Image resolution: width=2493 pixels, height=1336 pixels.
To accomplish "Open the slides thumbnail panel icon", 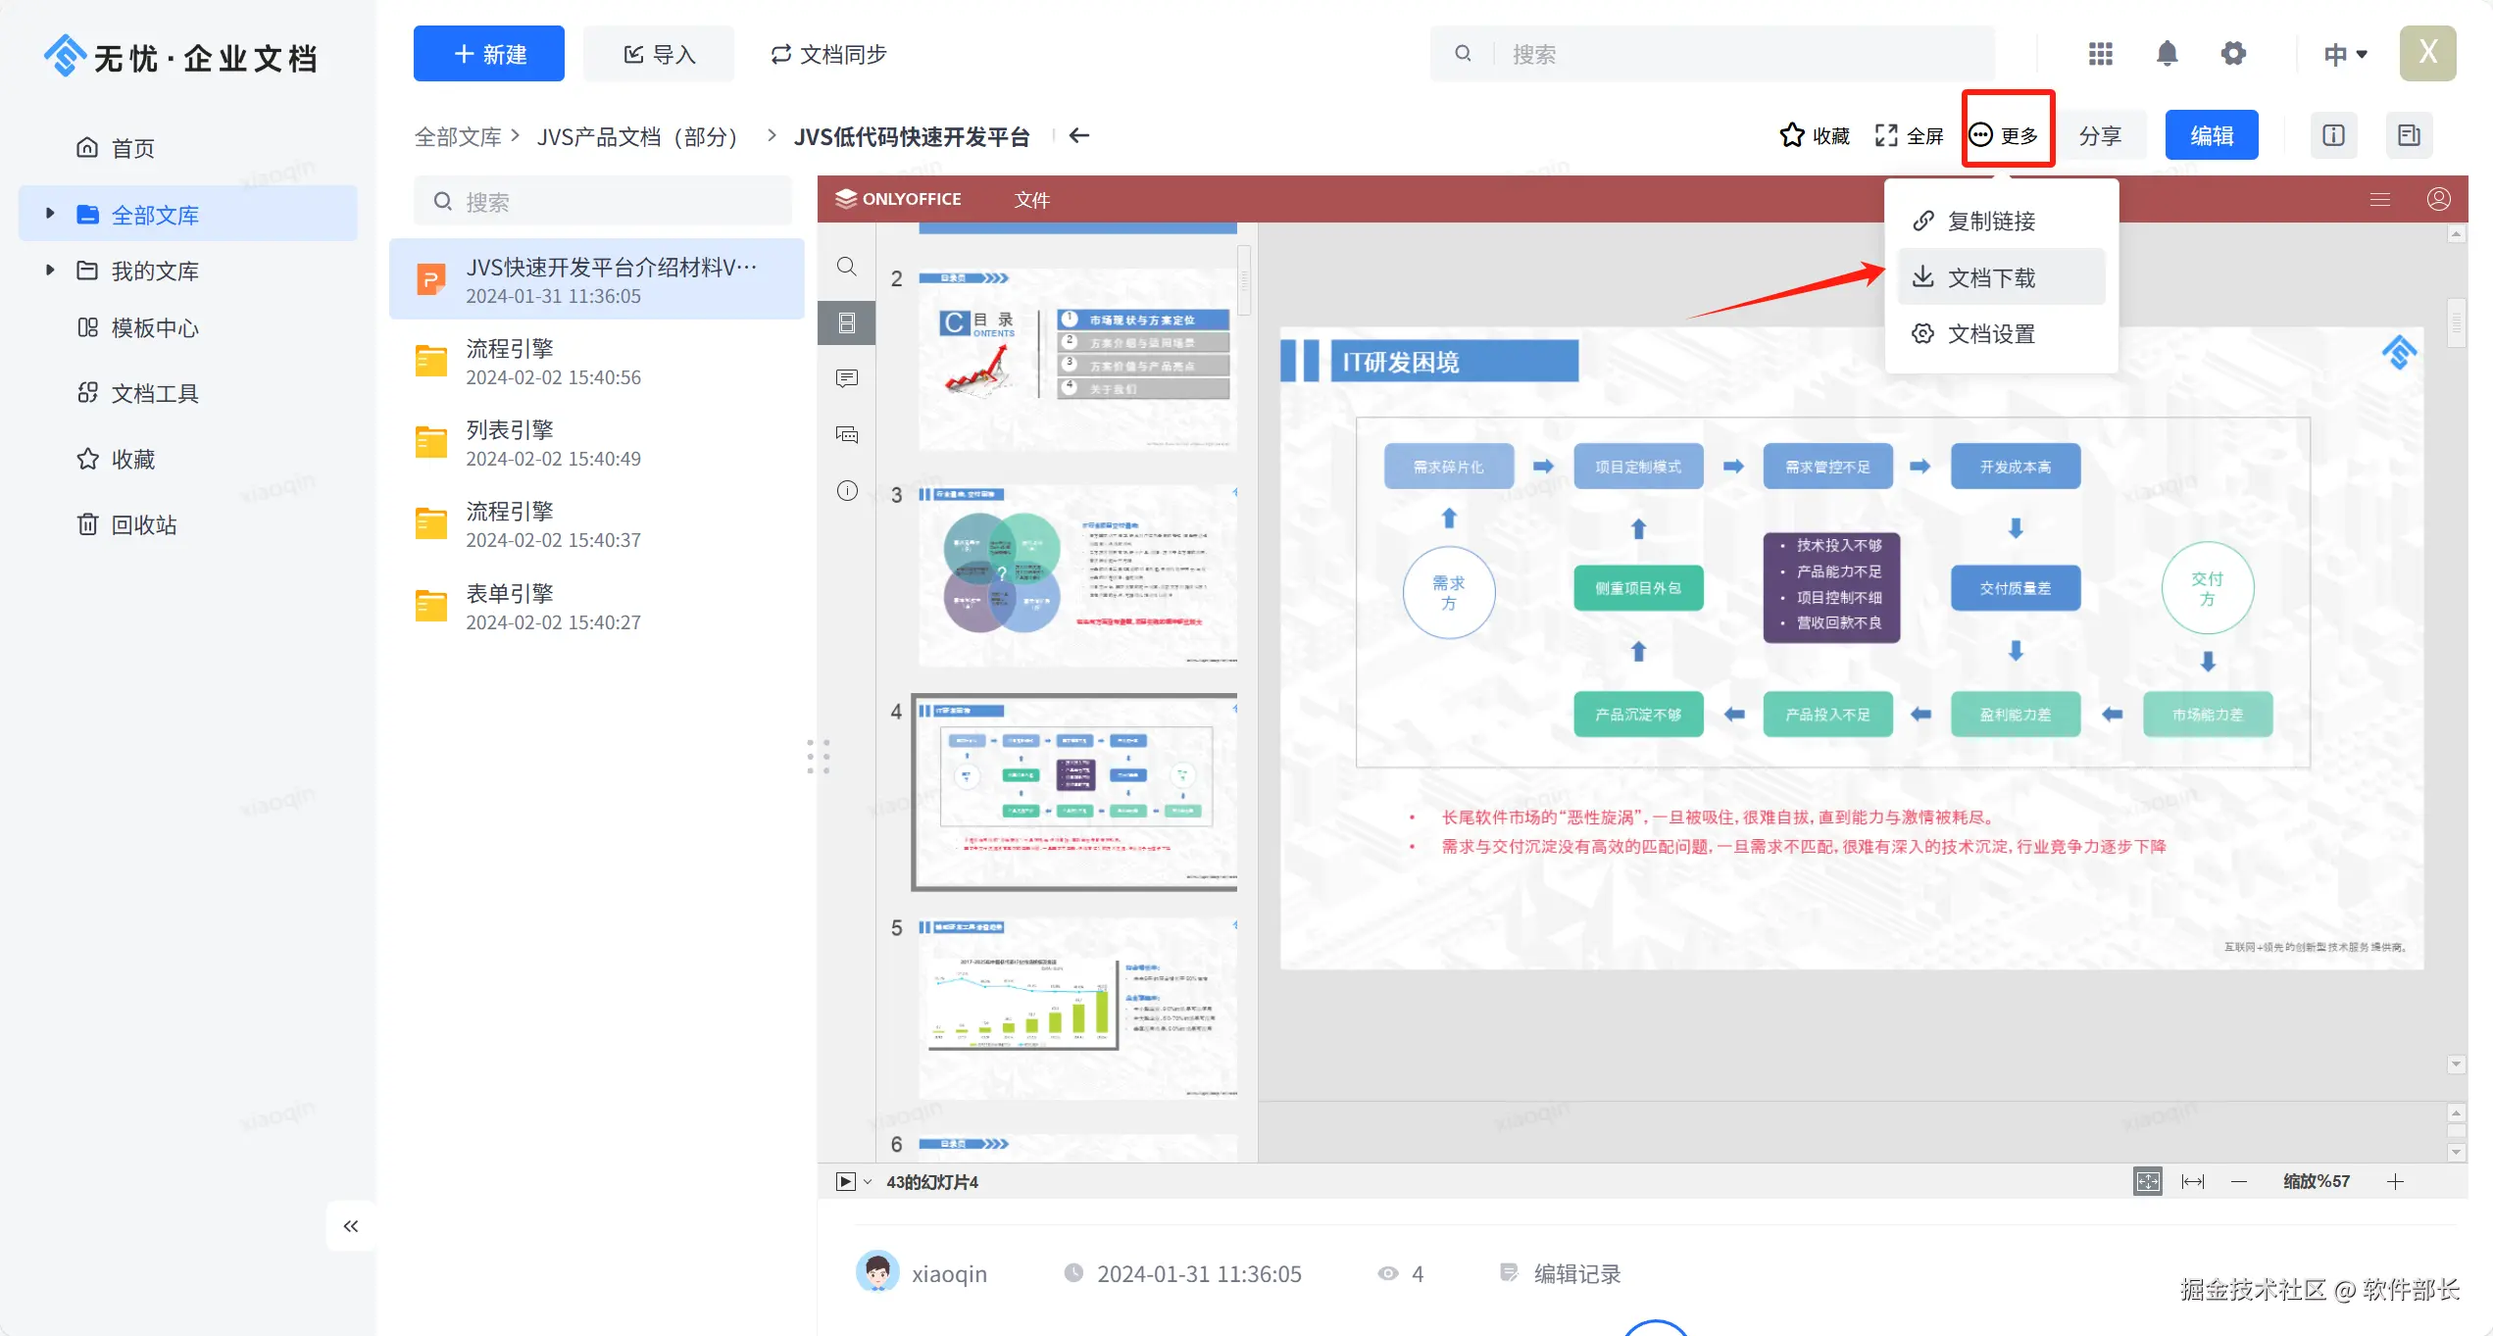I will (847, 322).
